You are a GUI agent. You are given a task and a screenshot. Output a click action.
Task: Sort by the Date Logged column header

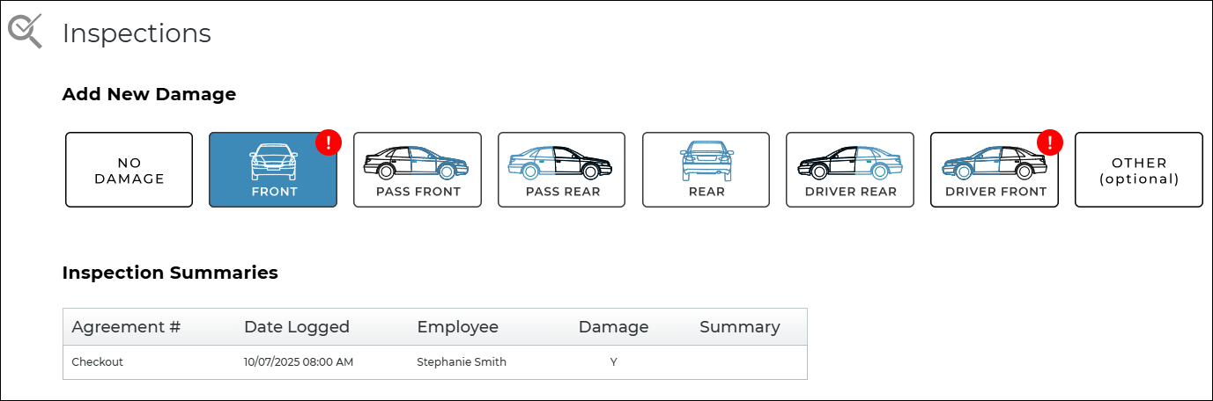point(297,327)
